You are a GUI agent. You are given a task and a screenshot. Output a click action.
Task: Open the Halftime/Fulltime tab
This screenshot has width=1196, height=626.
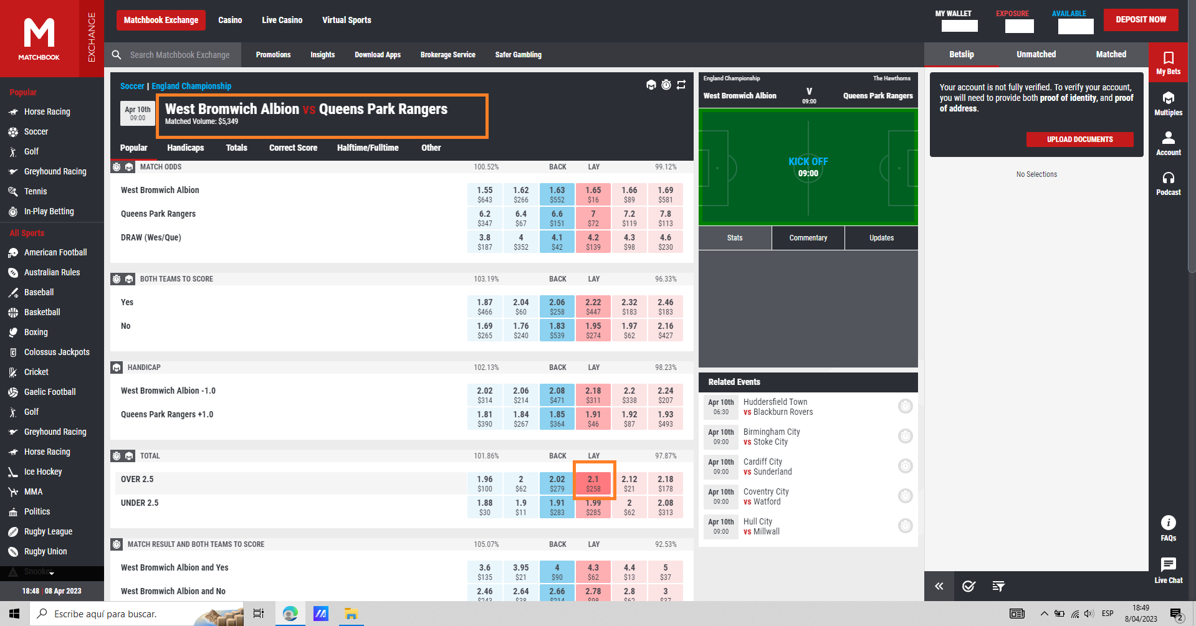tap(368, 148)
